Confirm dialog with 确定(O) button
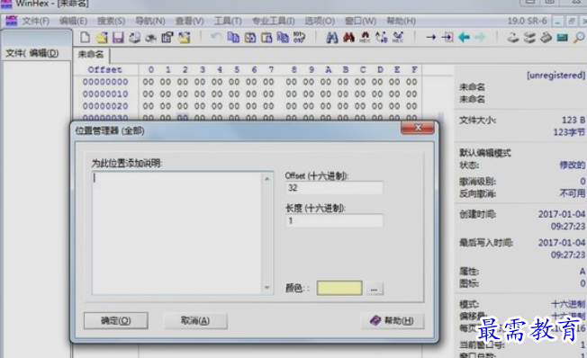This screenshot has height=358, width=587. [x=115, y=320]
